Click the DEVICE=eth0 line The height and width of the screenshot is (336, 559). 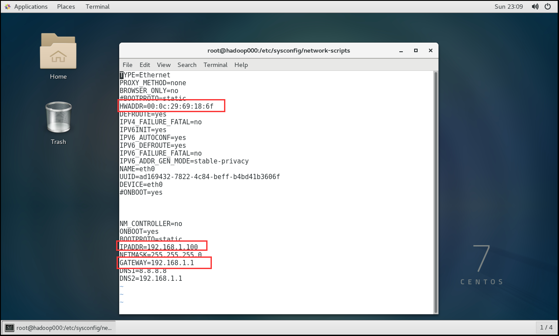(141, 185)
